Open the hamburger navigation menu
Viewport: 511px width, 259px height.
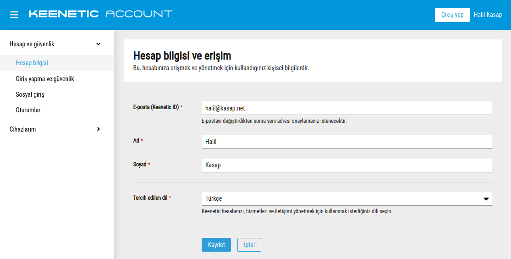click(14, 15)
